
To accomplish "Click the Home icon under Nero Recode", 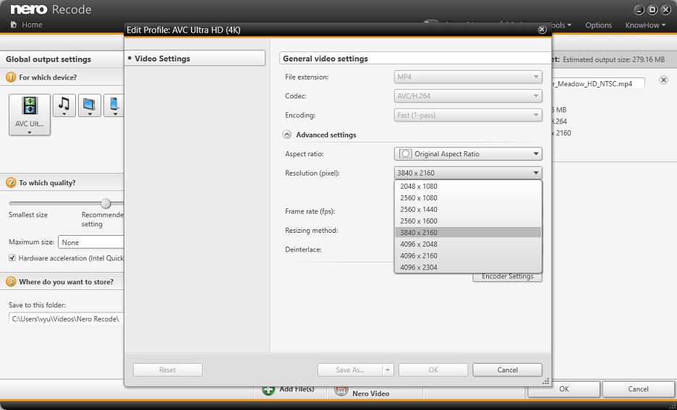I will coord(13,25).
